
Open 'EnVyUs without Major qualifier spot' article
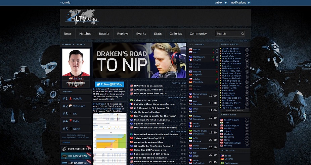click(155, 104)
